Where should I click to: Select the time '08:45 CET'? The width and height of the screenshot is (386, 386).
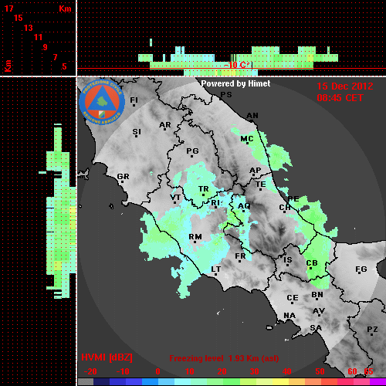click(x=340, y=98)
